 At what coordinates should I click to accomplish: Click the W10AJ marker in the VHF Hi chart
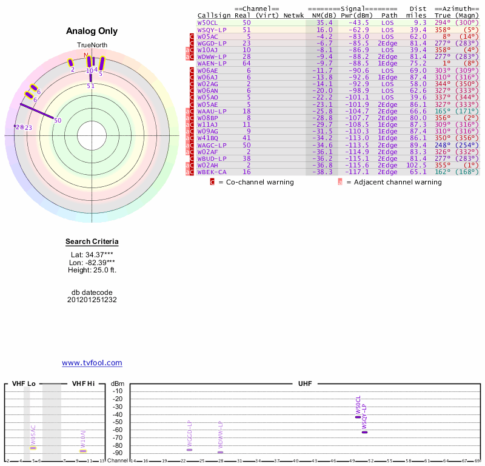[83, 451]
